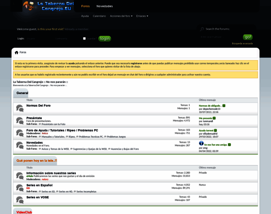This screenshot has width=271, height=214.
Task: Open the Series Incompletas subforum
Action: 86,192
